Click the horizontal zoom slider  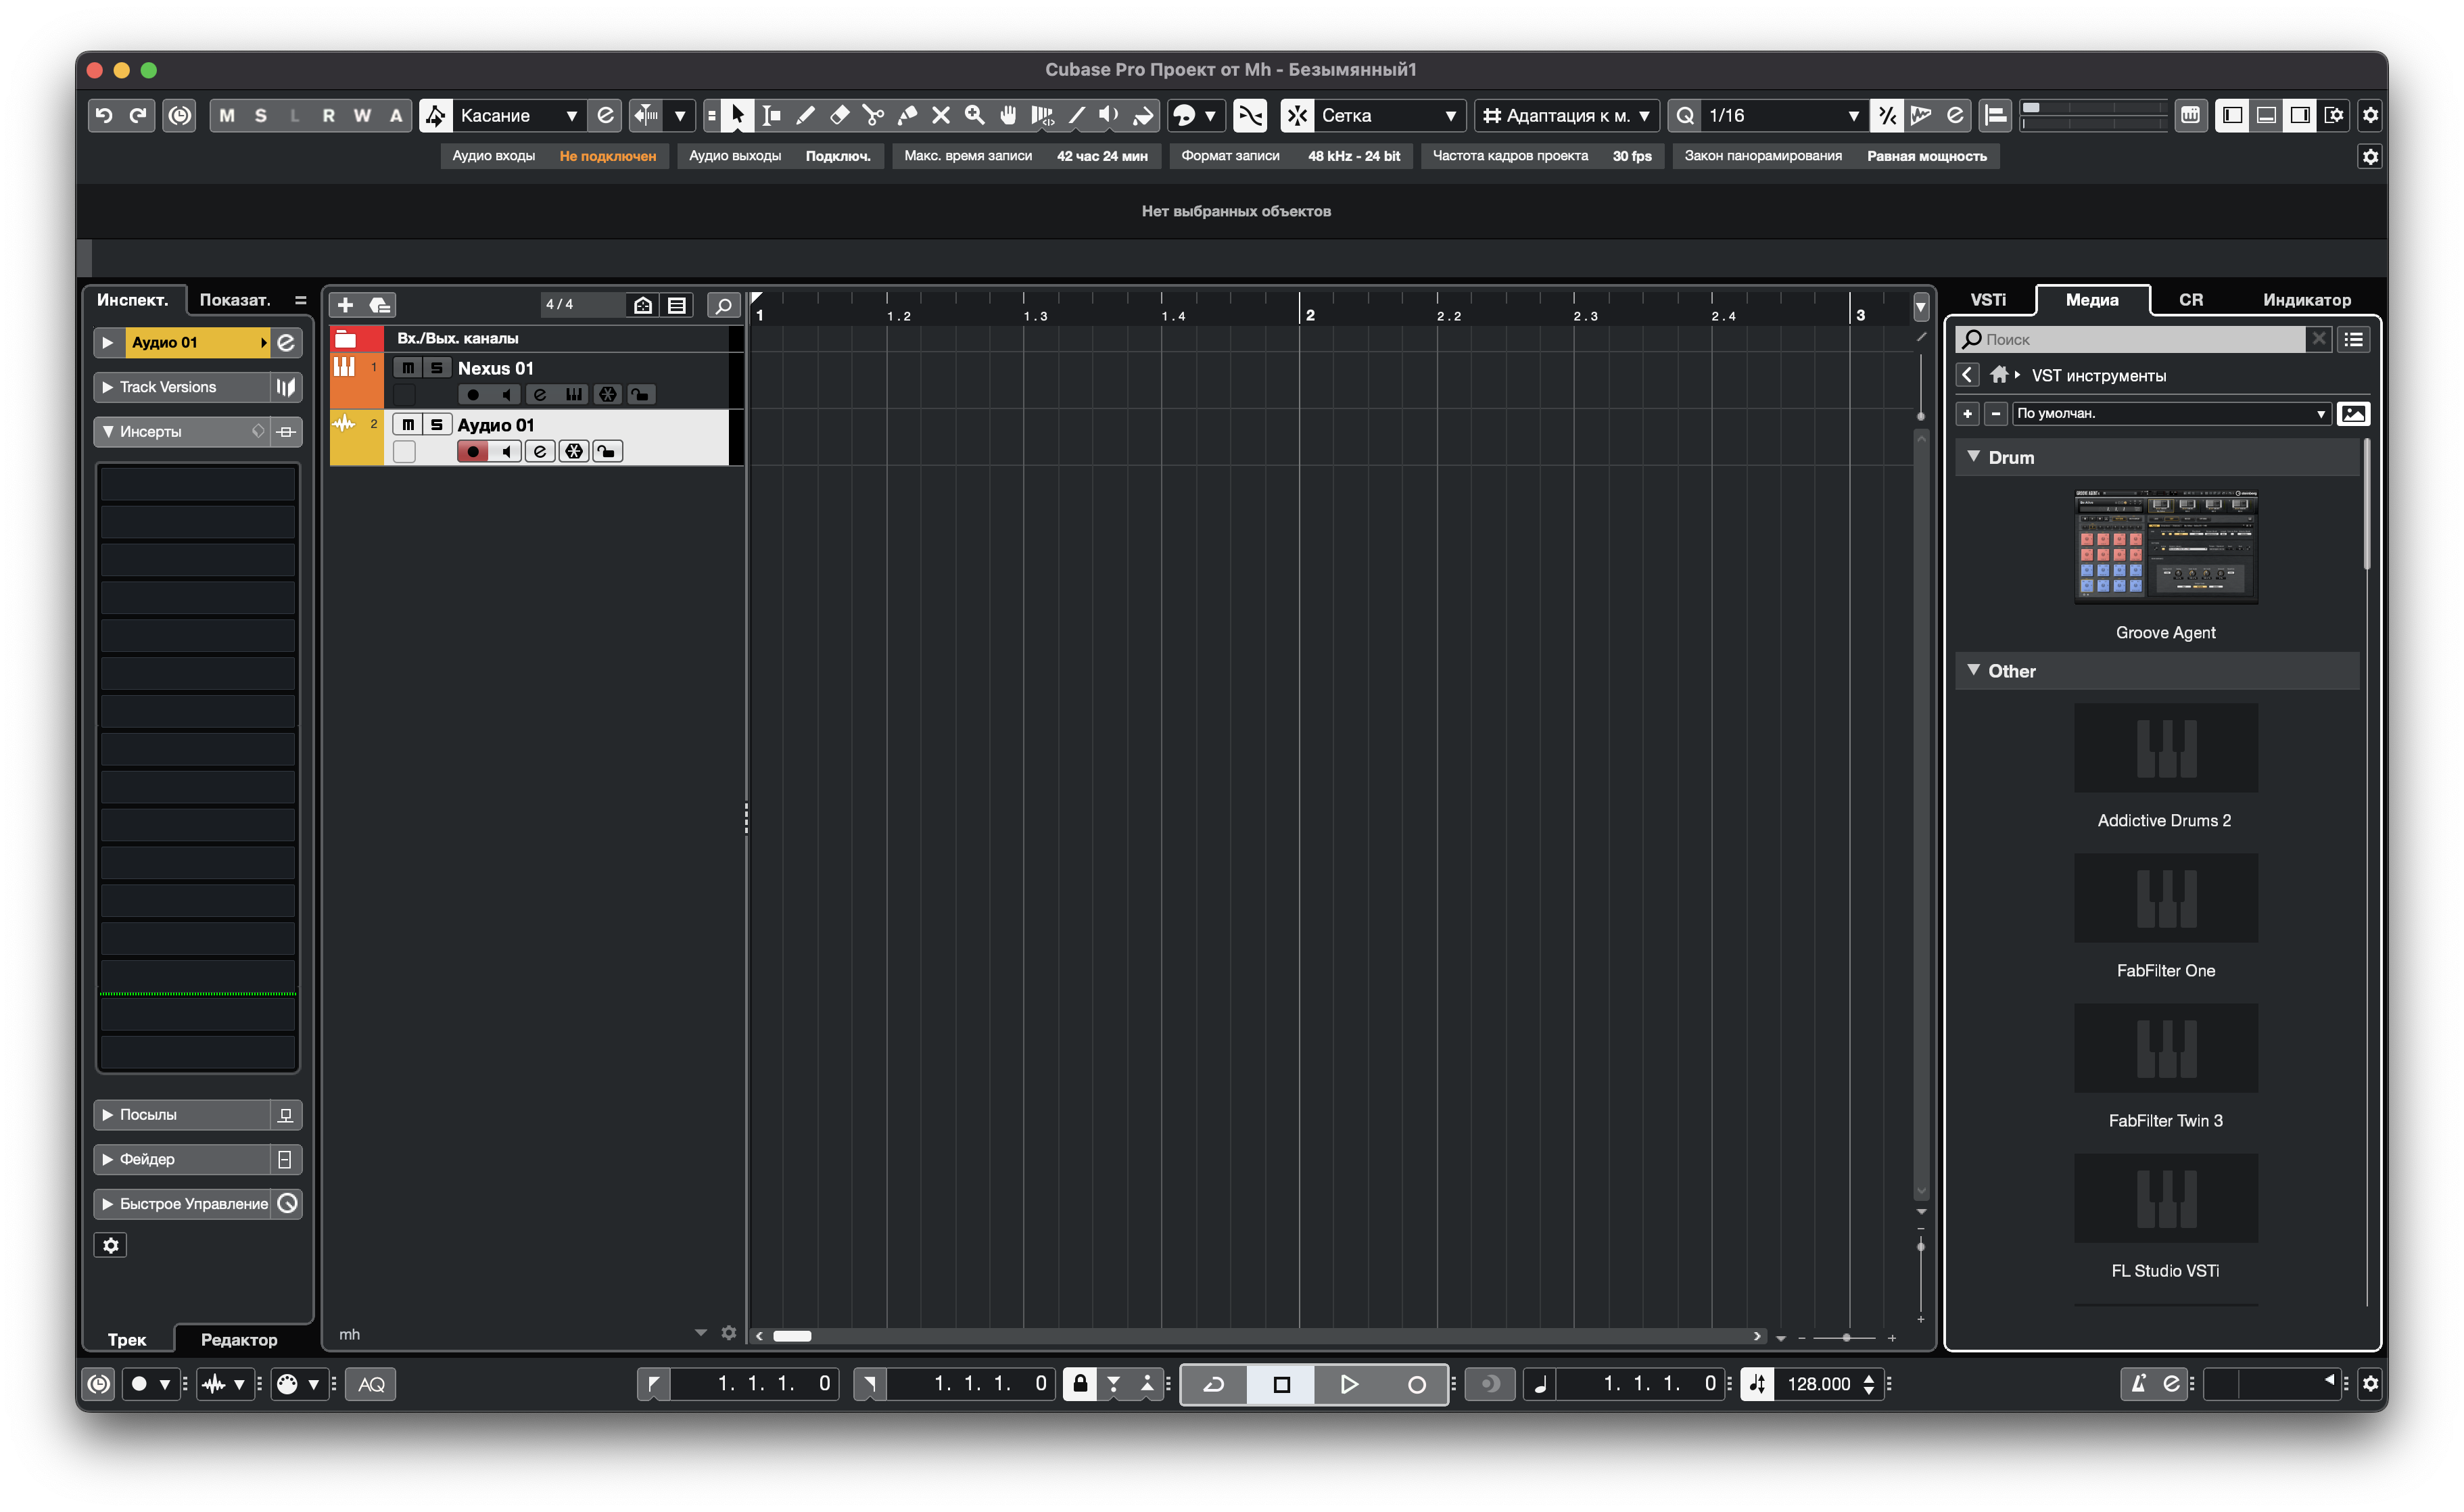[1845, 1337]
